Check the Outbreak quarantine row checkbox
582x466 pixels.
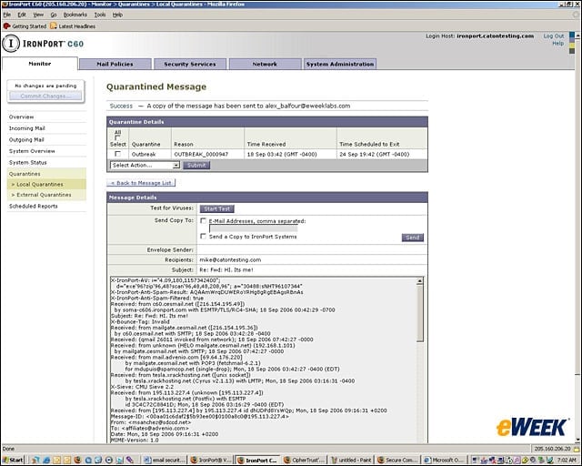click(x=117, y=154)
